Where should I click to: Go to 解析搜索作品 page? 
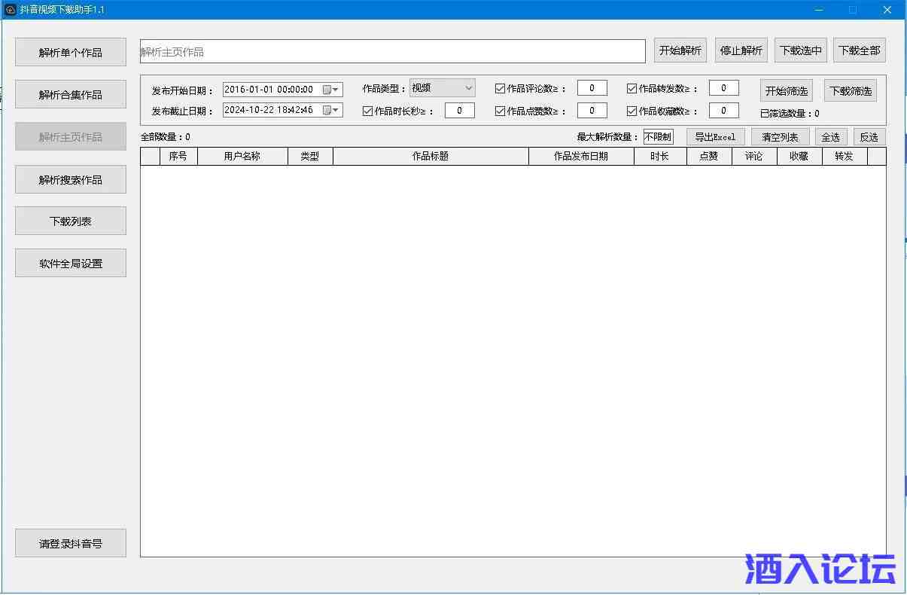pos(71,180)
